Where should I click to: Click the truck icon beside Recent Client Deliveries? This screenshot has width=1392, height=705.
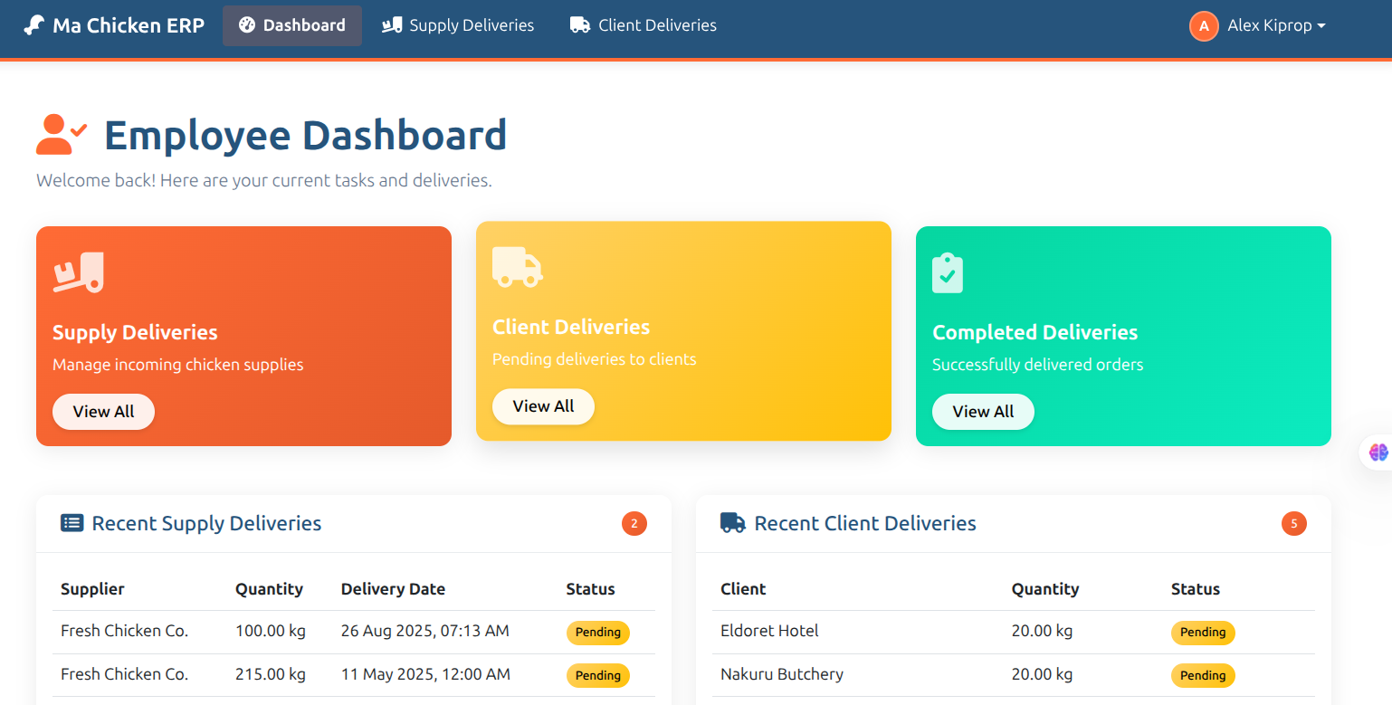tap(731, 522)
